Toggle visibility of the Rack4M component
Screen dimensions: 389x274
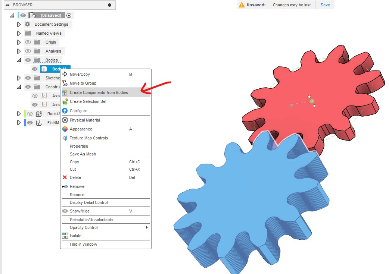30,114
